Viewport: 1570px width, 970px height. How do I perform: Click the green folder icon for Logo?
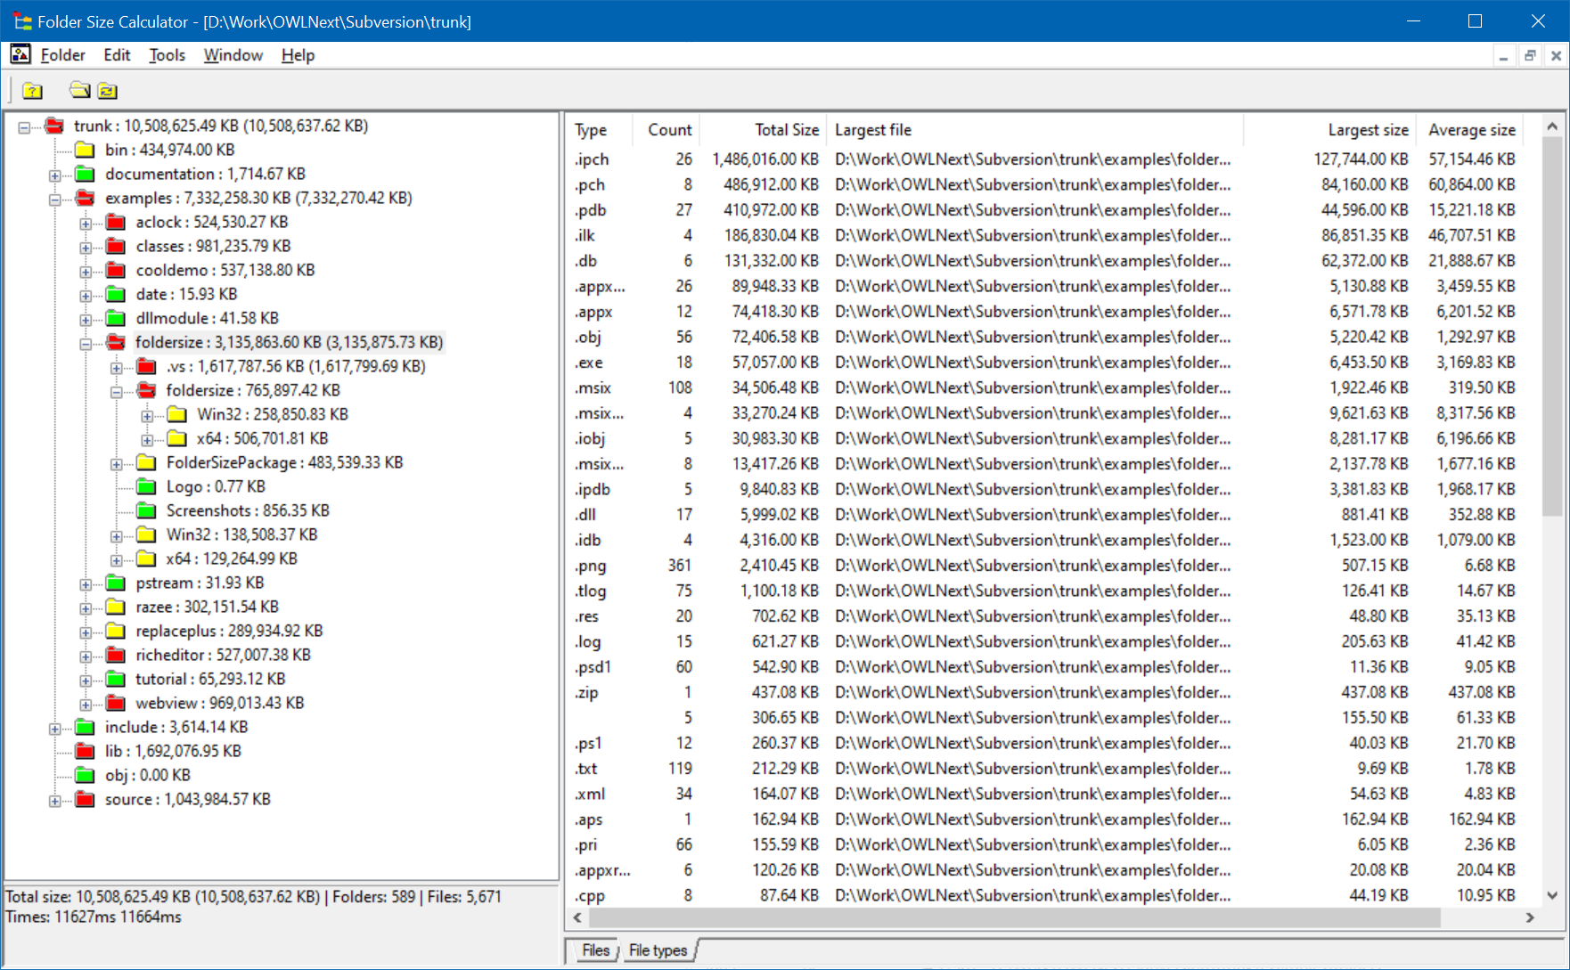147,486
